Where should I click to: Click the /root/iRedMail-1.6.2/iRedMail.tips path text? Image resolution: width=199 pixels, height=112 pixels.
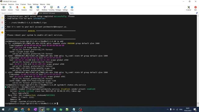pyautogui.click(x=29, y=23)
